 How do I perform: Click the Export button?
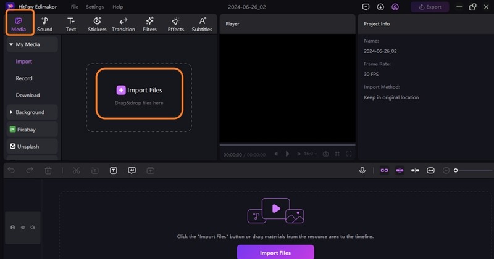coord(430,7)
